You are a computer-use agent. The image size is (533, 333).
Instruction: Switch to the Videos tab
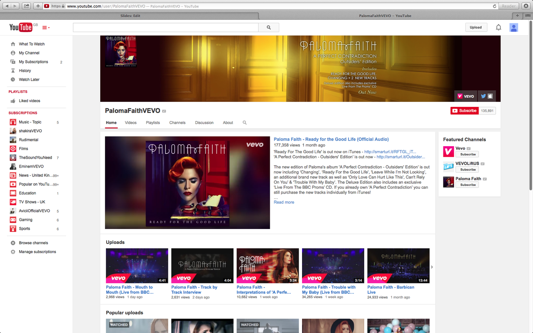(x=131, y=123)
